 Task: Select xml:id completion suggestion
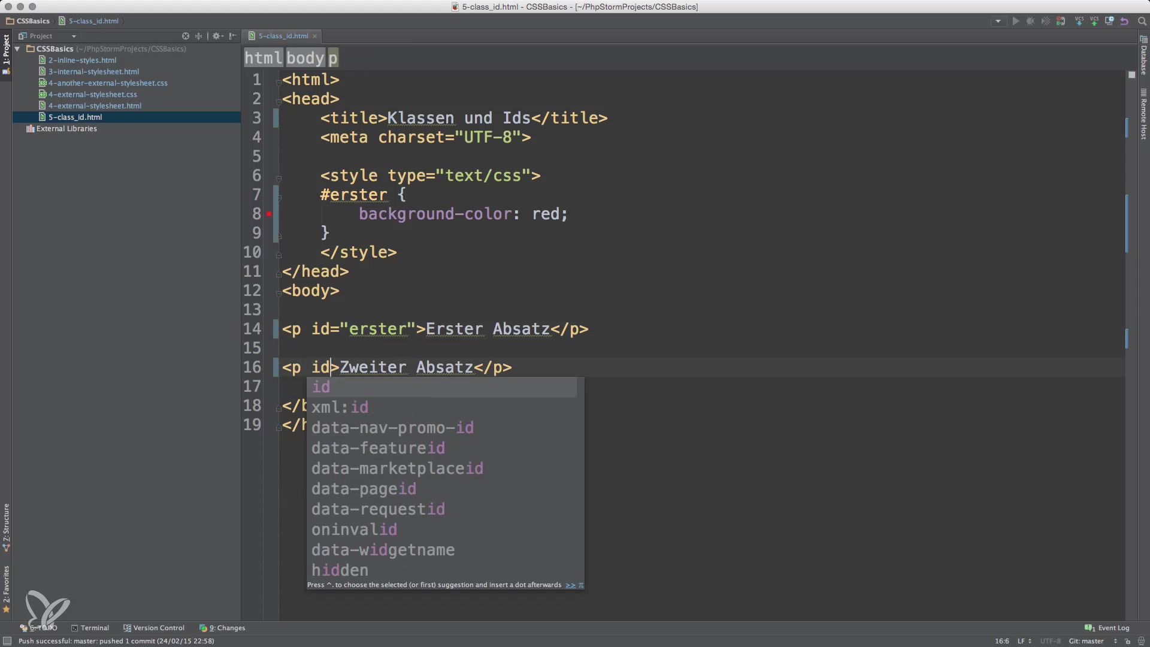pos(340,407)
